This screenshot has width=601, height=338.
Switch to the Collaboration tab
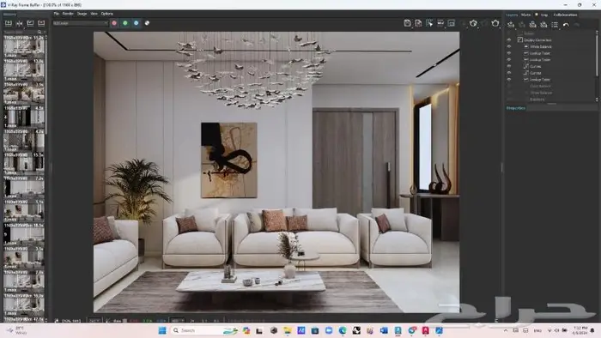click(565, 15)
